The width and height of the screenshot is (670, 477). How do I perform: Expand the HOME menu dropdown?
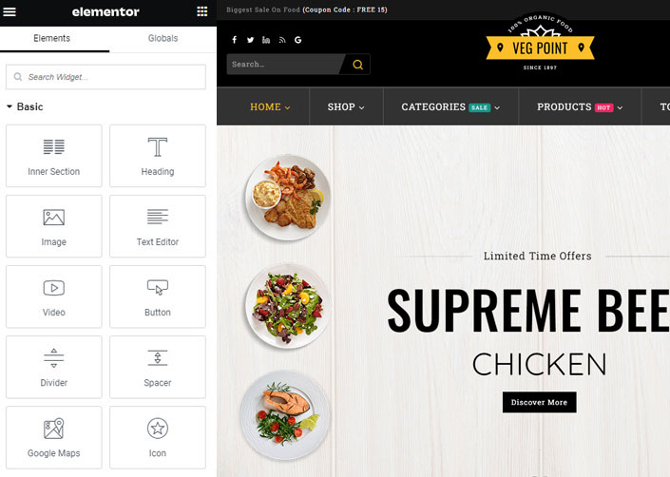pyautogui.click(x=270, y=106)
